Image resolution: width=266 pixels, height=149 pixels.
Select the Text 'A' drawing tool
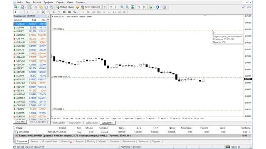coord(54,12)
